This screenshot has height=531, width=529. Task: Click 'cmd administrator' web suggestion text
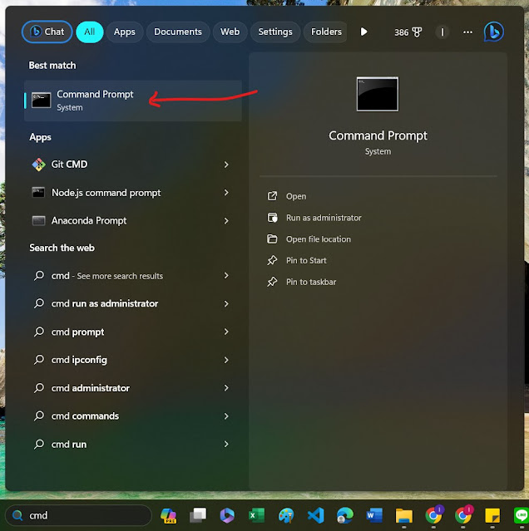pos(91,388)
